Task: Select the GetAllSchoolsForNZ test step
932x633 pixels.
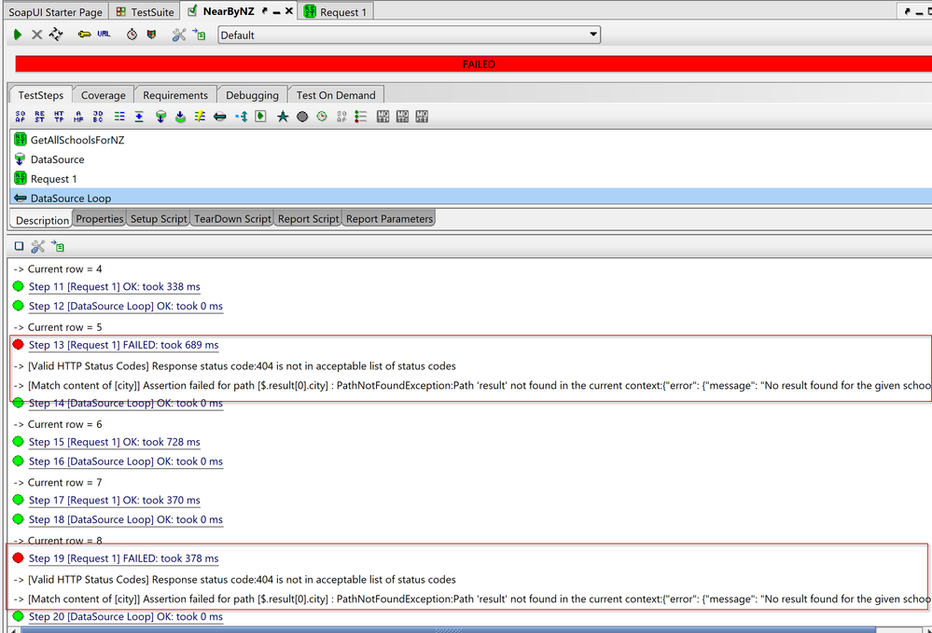Action: [x=77, y=140]
